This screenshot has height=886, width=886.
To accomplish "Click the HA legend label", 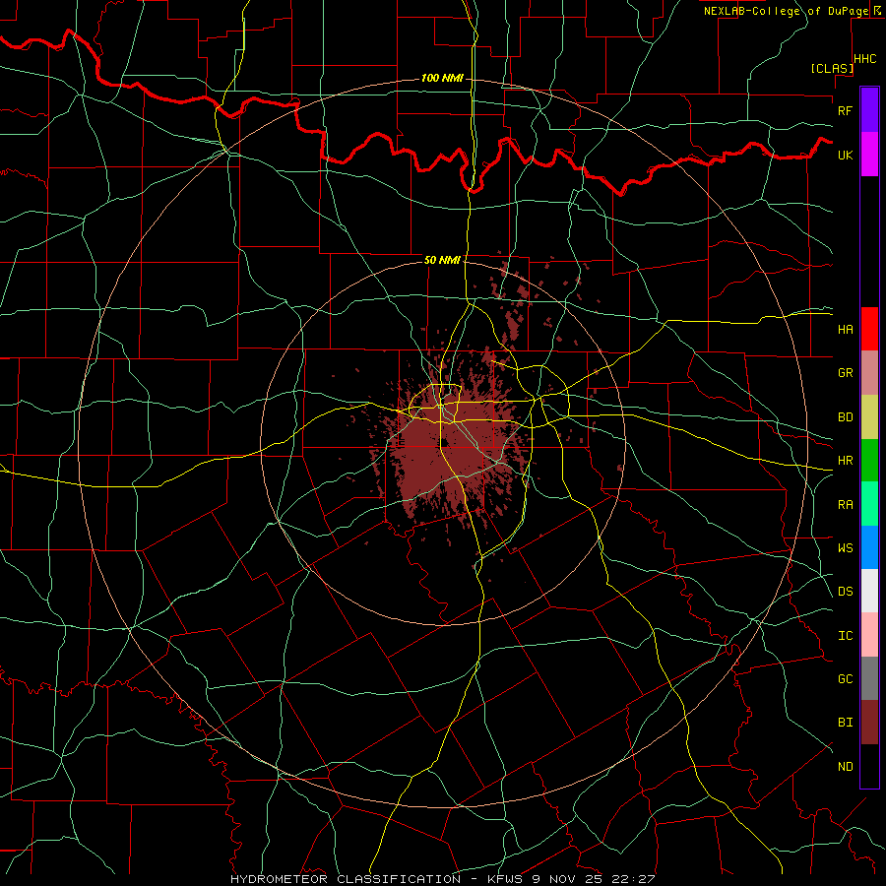I will pos(846,329).
